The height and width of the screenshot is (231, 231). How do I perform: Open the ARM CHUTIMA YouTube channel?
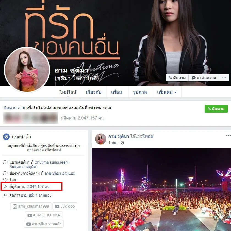pyautogui.click(x=44, y=215)
